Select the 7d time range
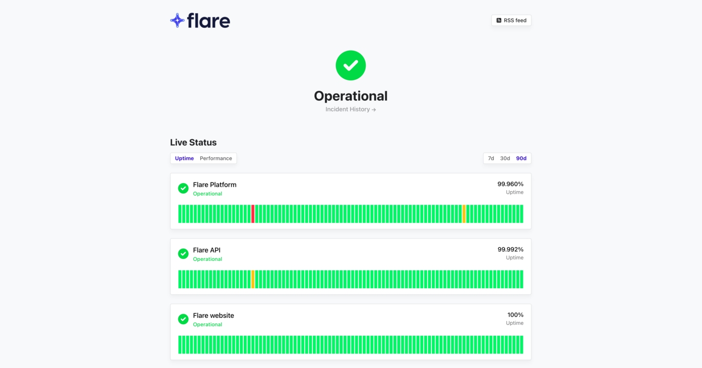This screenshot has height=368, width=702. point(490,158)
